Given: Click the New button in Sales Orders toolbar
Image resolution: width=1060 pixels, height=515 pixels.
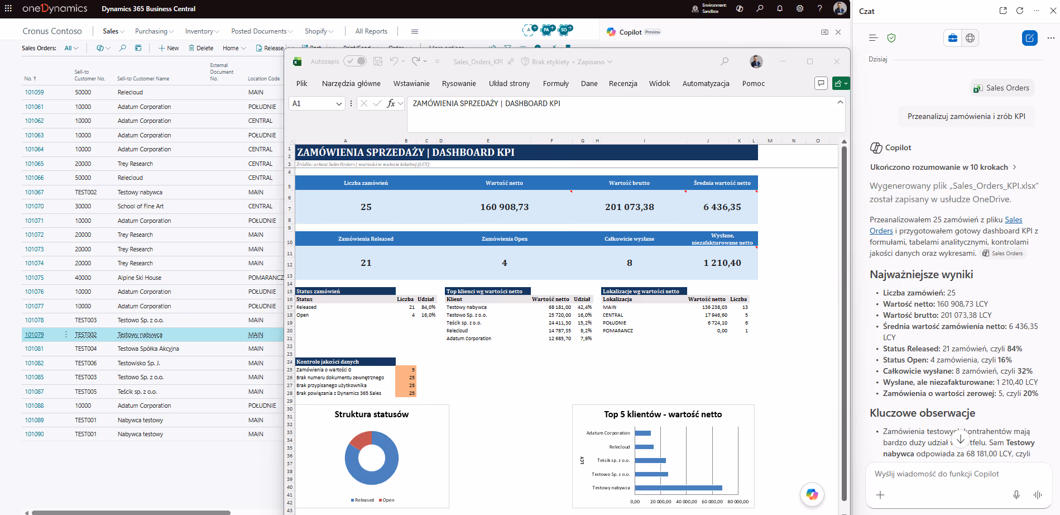Looking at the screenshot, I should [x=169, y=48].
